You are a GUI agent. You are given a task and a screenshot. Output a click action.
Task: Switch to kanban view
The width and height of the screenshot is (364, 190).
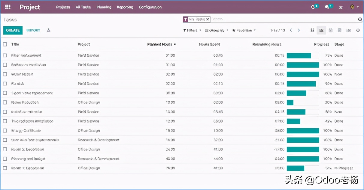coord(312,30)
